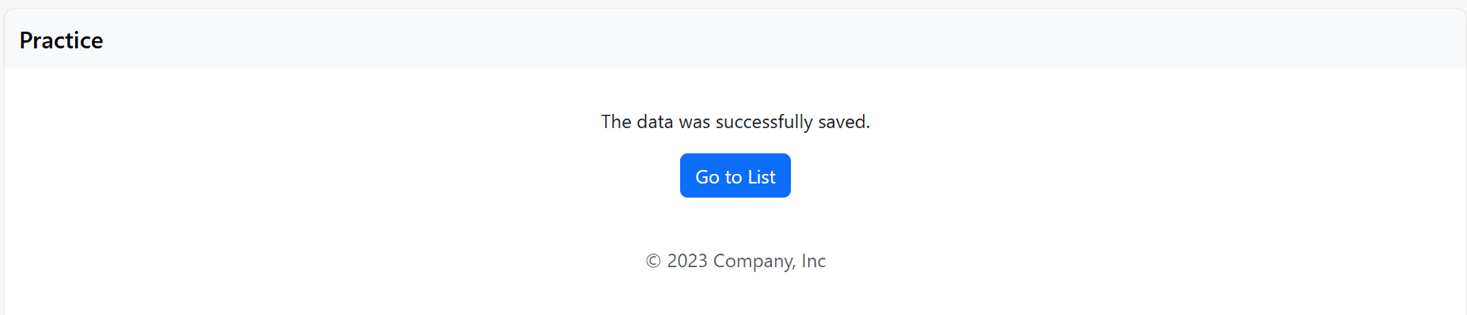The height and width of the screenshot is (315, 1467).
Task: Return to list via Go to List
Action: 735,176
